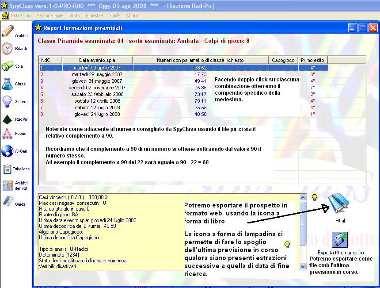Click the Primo esito column header

click(x=313, y=60)
